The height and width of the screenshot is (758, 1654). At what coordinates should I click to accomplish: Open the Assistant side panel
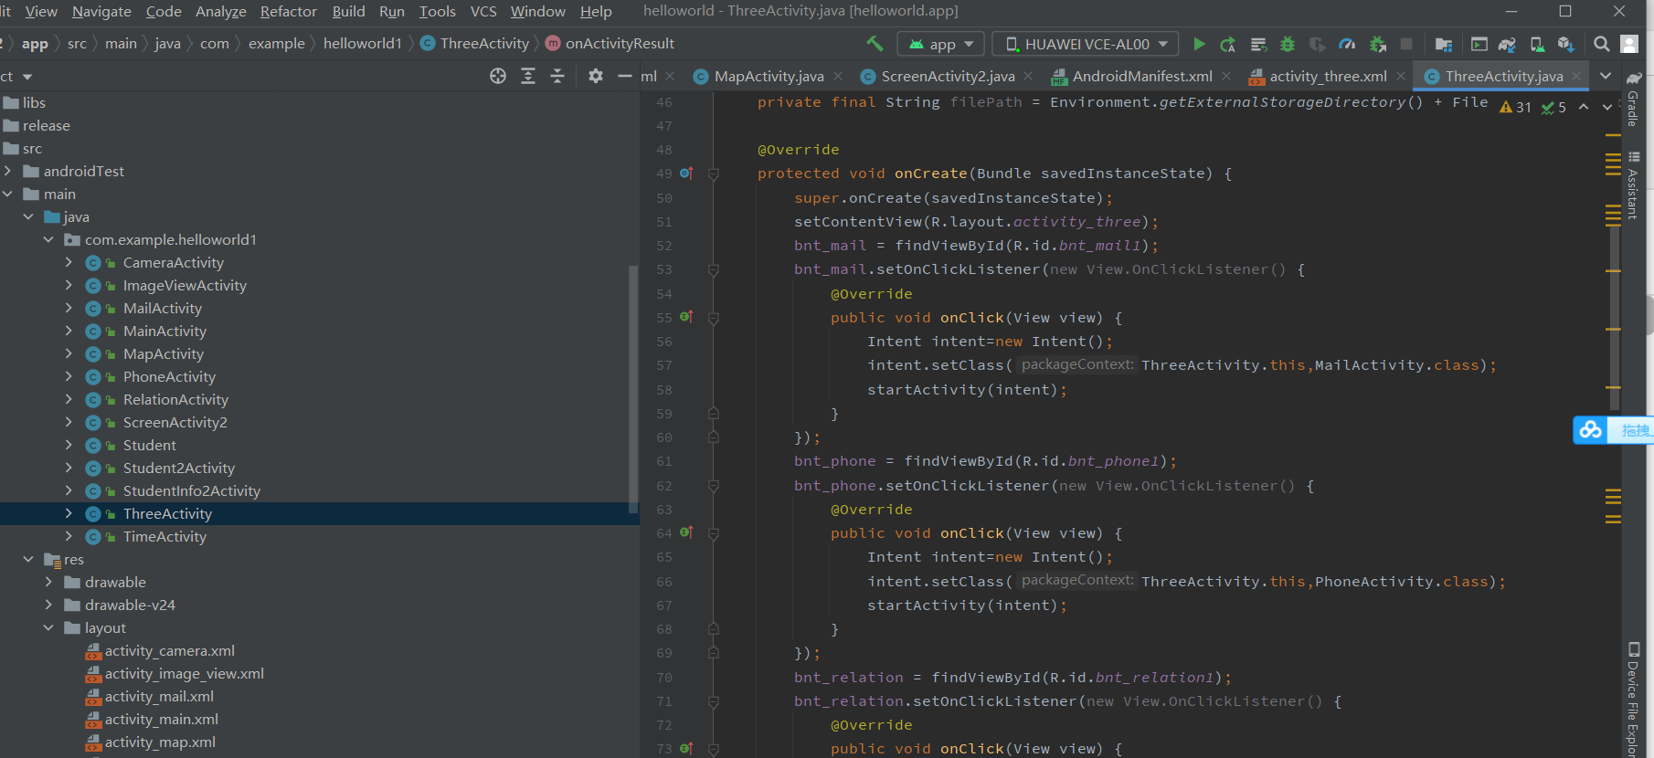tap(1633, 185)
